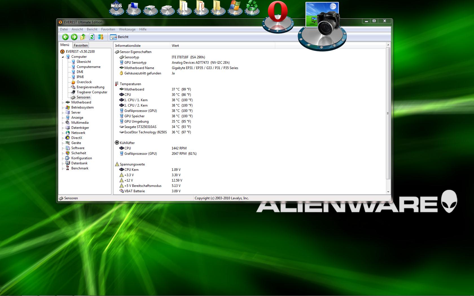Open the Werkzeuge menu
This screenshot has width=474, height=296.
point(127,29)
